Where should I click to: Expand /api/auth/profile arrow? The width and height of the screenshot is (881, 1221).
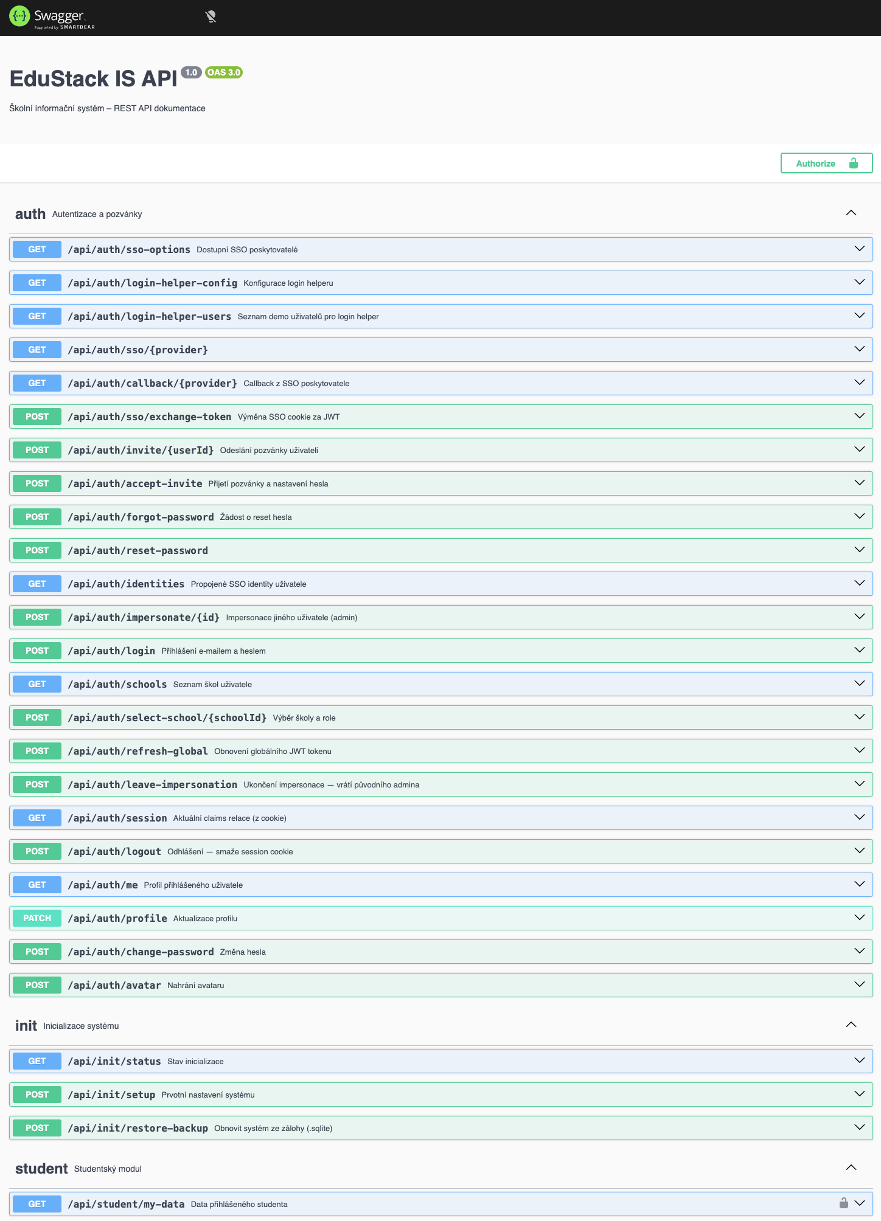[x=860, y=918]
